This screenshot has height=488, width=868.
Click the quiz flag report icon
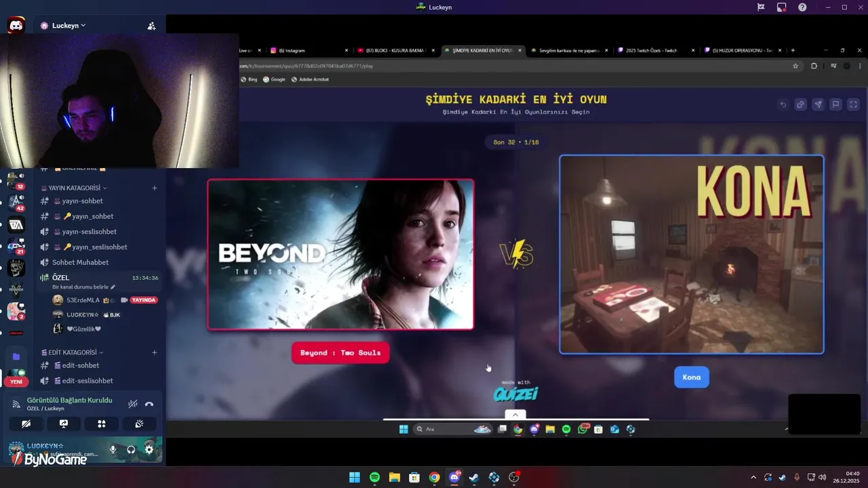click(x=836, y=104)
